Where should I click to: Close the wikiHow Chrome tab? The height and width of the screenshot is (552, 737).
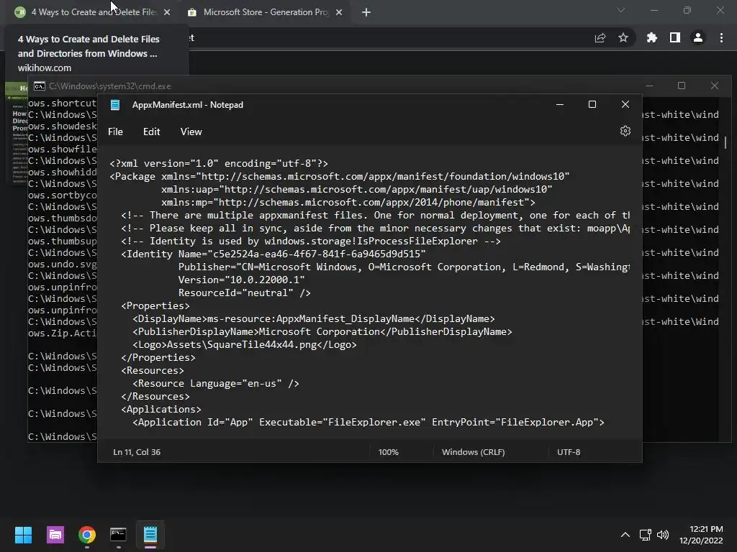click(x=167, y=12)
